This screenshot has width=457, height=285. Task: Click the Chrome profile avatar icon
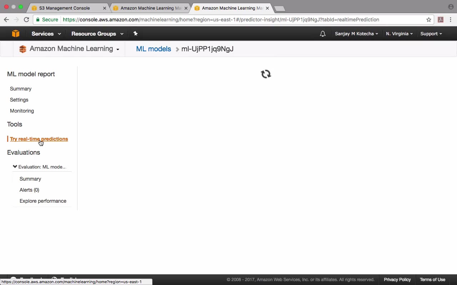(x=451, y=7)
